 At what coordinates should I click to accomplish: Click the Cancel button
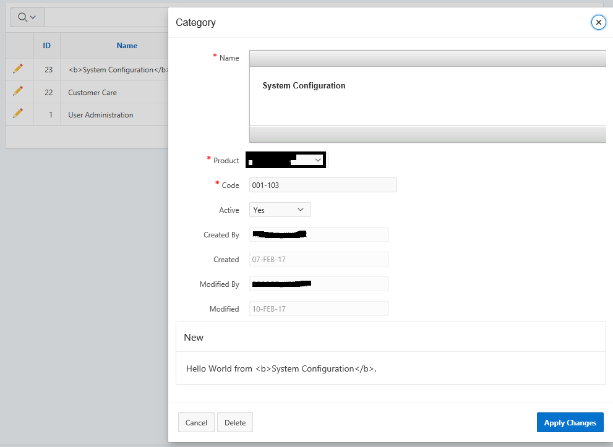pyautogui.click(x=196, y=422)
